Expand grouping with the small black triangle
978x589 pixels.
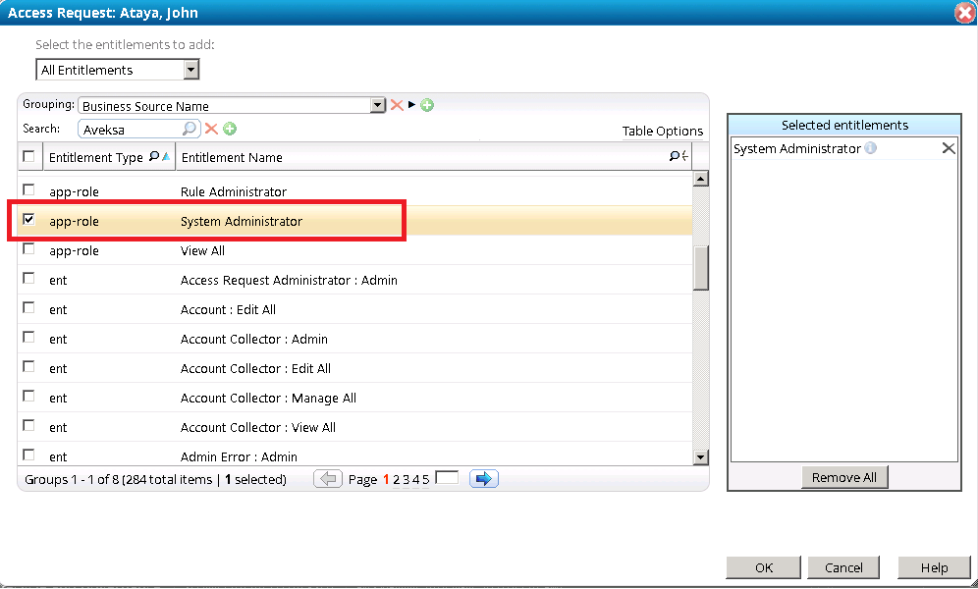coord(412,105)
